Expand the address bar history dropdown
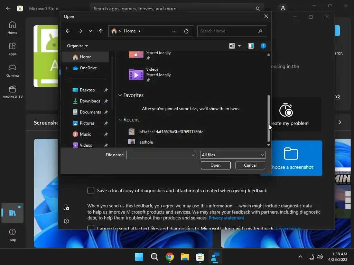 point(174,31)
